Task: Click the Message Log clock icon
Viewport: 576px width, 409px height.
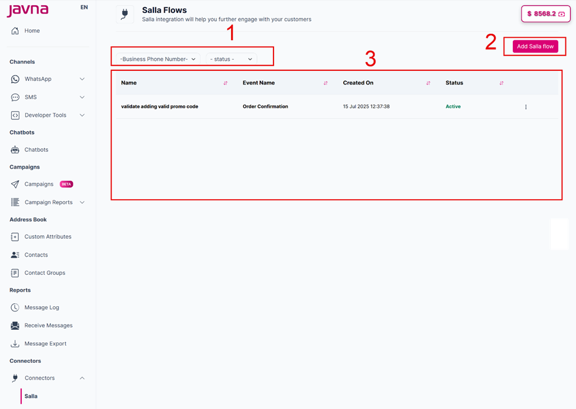Action: pyautogui.click(x=15, y=307)
